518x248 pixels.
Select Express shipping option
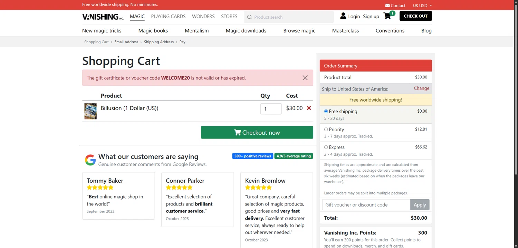326,147
